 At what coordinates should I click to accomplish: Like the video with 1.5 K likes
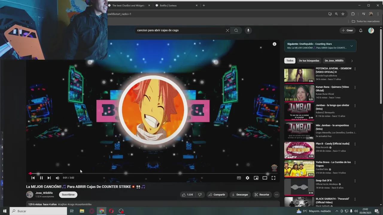[x=187, y=195]
